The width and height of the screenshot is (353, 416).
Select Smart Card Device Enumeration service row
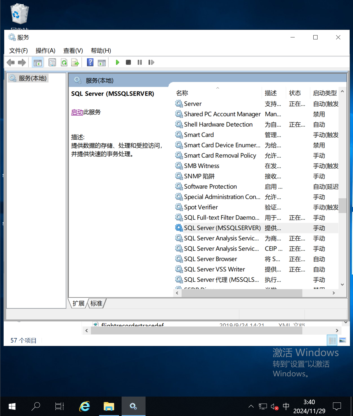click(256, 145)
